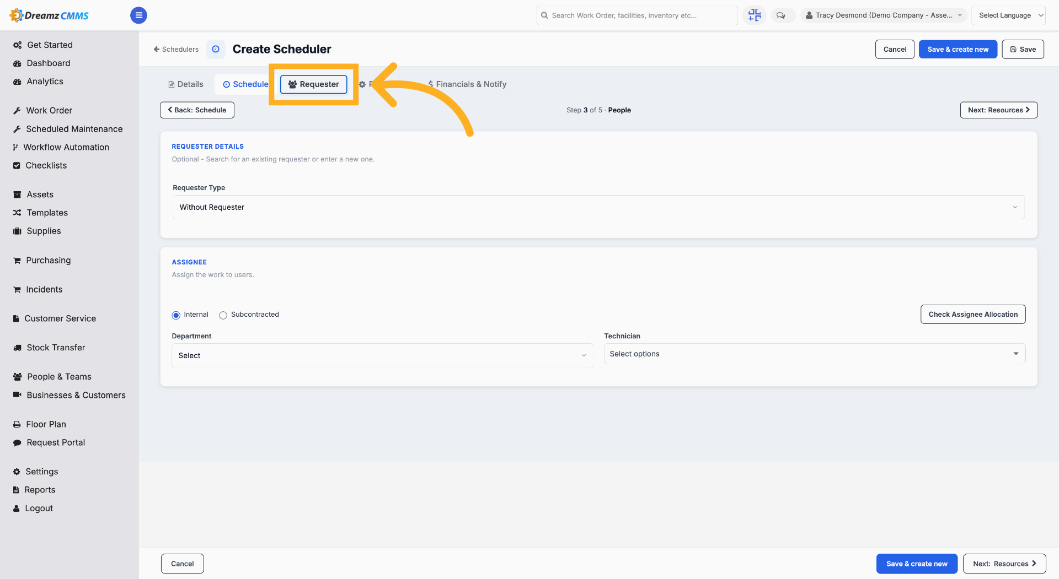The height and width of the screenshot is (579, 1059).
Task: Switch to the Requester tab
Action: tap(313, 84)
